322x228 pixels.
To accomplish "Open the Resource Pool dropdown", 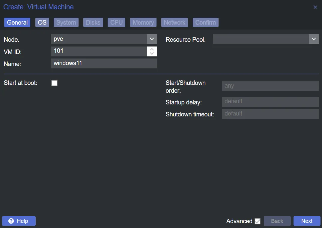I will pyautogui.click(x=314, y=39).
